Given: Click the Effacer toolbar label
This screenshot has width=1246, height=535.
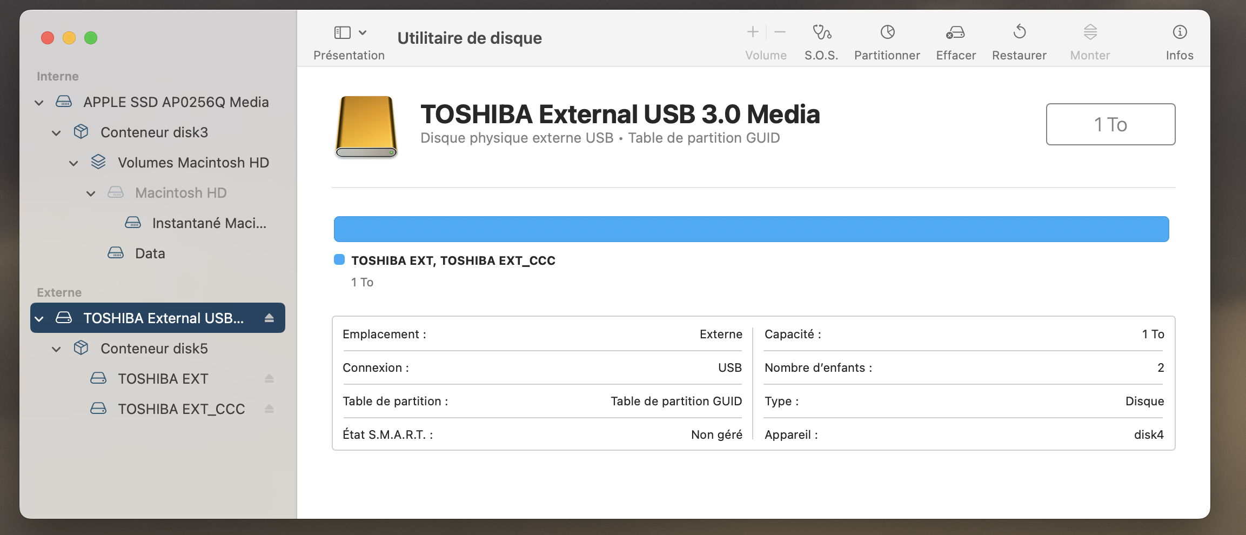Looking at the screenshot, I should tap(956, 55).
